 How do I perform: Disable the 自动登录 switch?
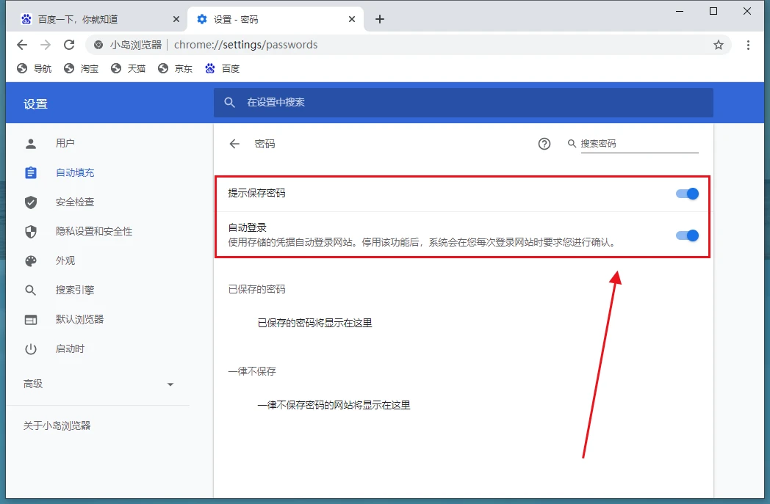pyautogui.click(x=687, y=235)
